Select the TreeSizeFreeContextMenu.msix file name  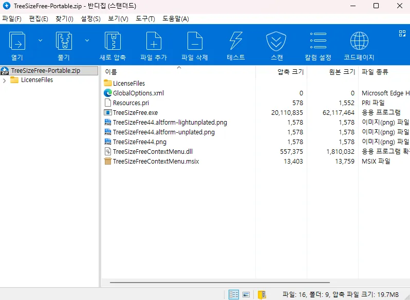[156, 162]
